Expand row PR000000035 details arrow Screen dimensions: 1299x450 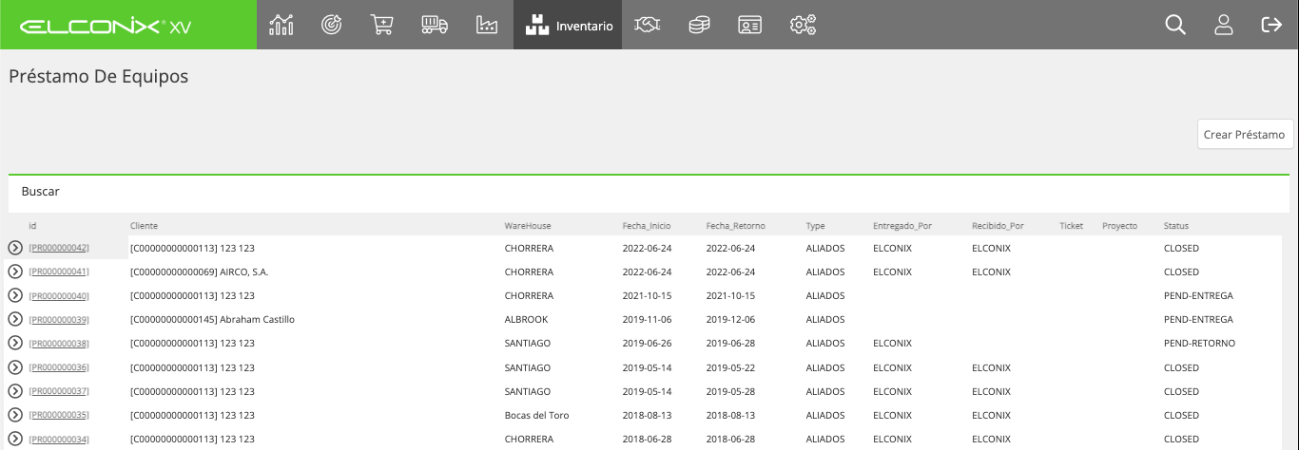point(15,415)
